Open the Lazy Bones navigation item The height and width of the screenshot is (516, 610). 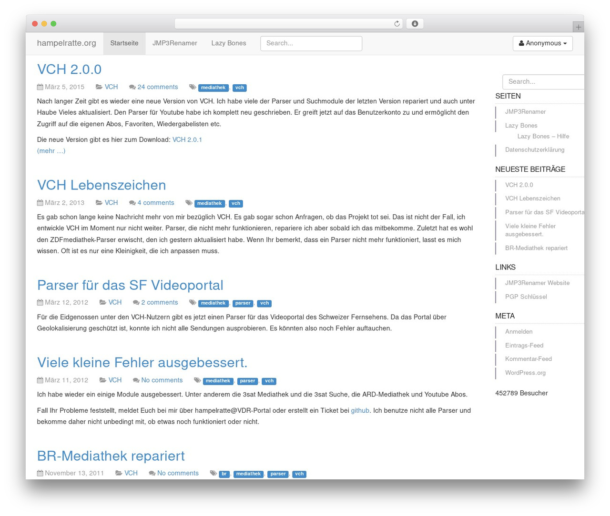229,43
